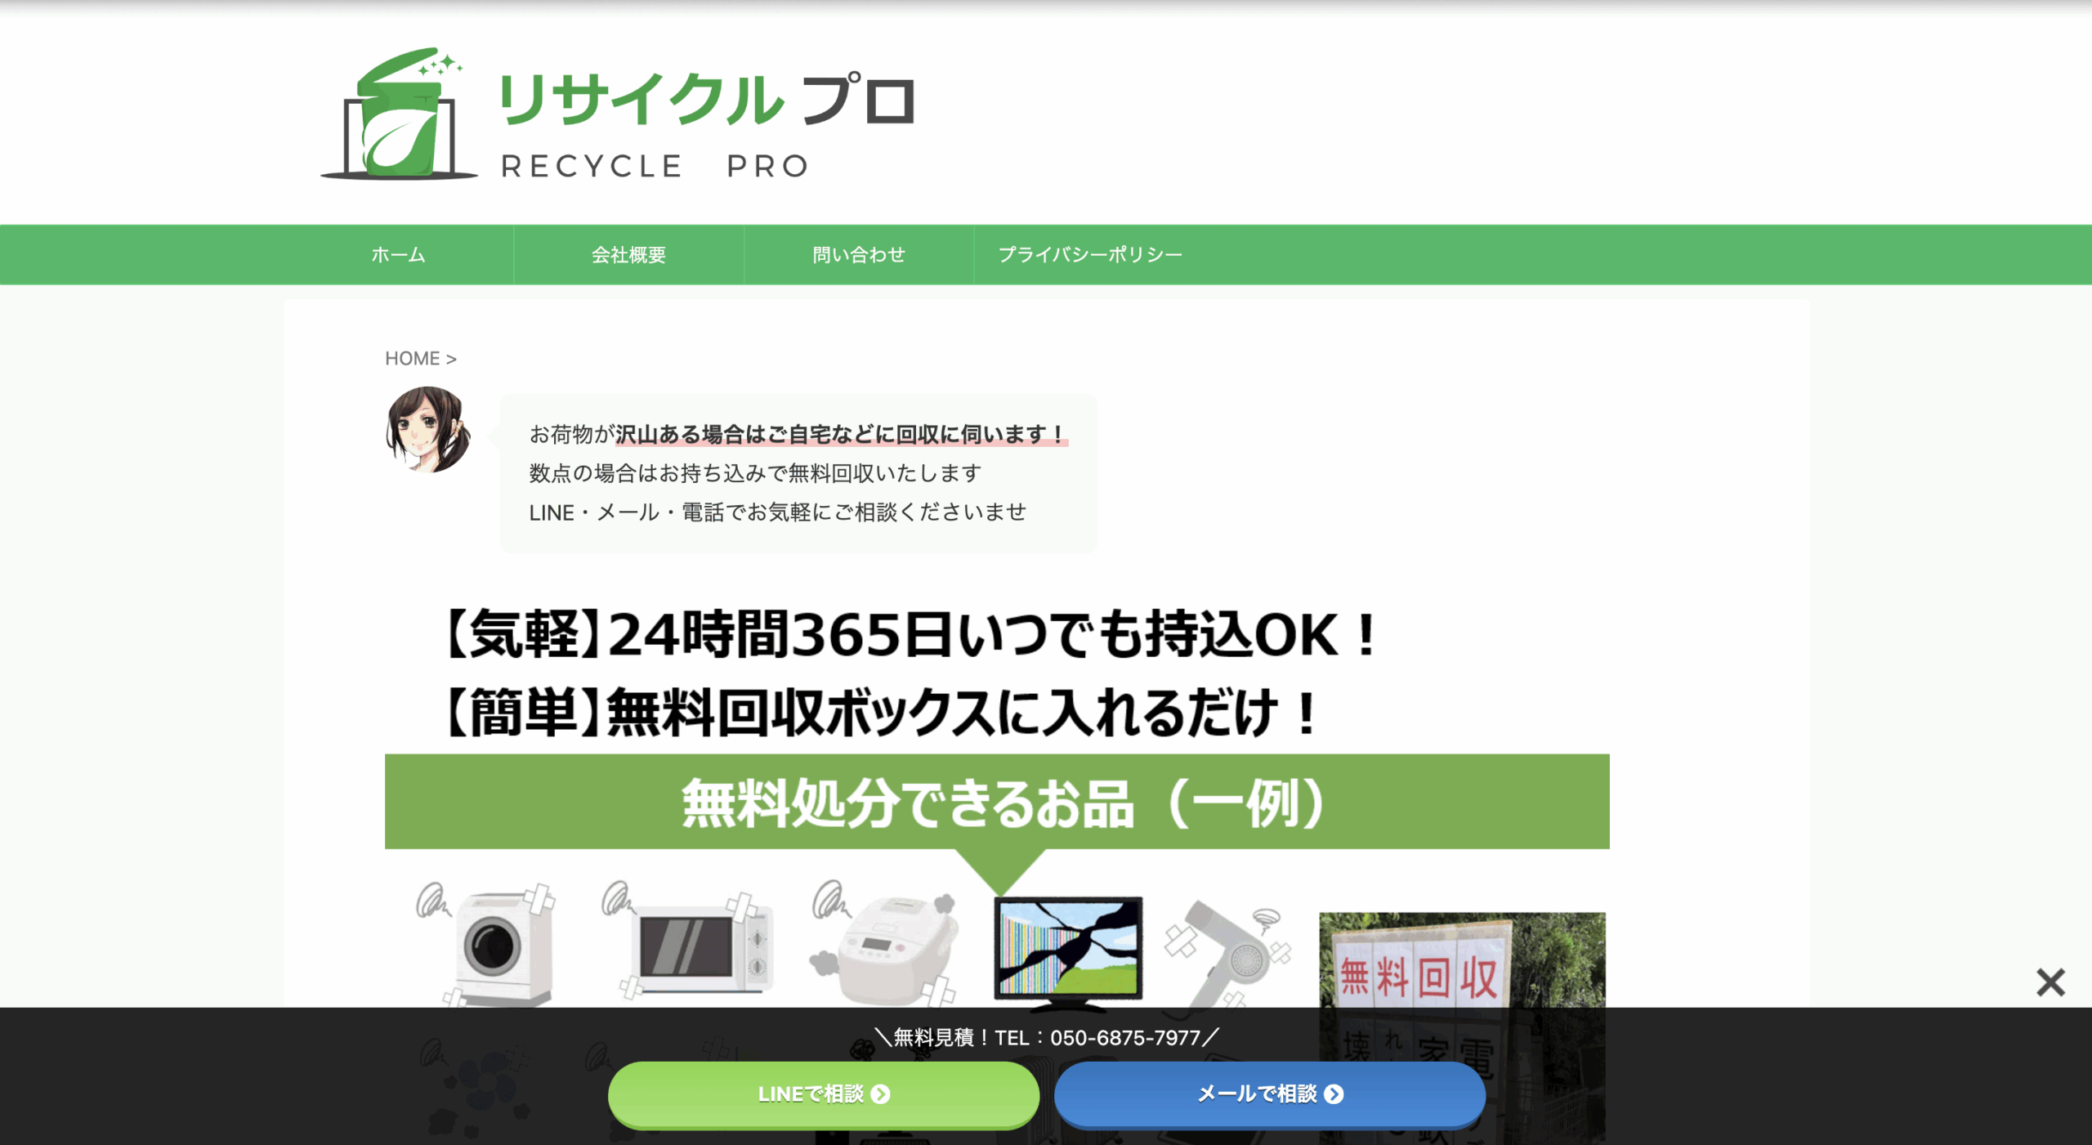
Task: Click the arrow icon in LINEで相談 button
Action: coord(880,1094)
